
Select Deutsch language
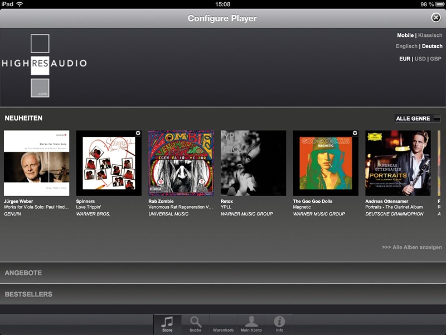(x=432, y=46)
